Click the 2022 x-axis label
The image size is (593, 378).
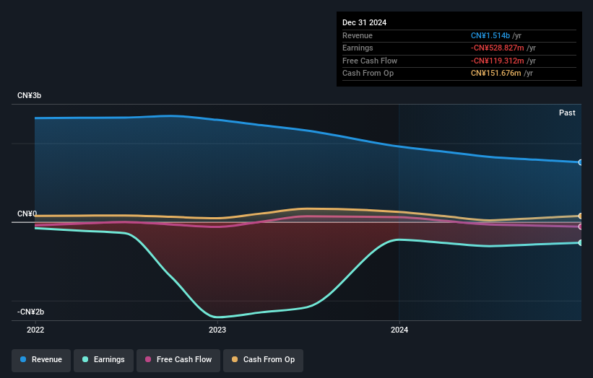[35, 330]
